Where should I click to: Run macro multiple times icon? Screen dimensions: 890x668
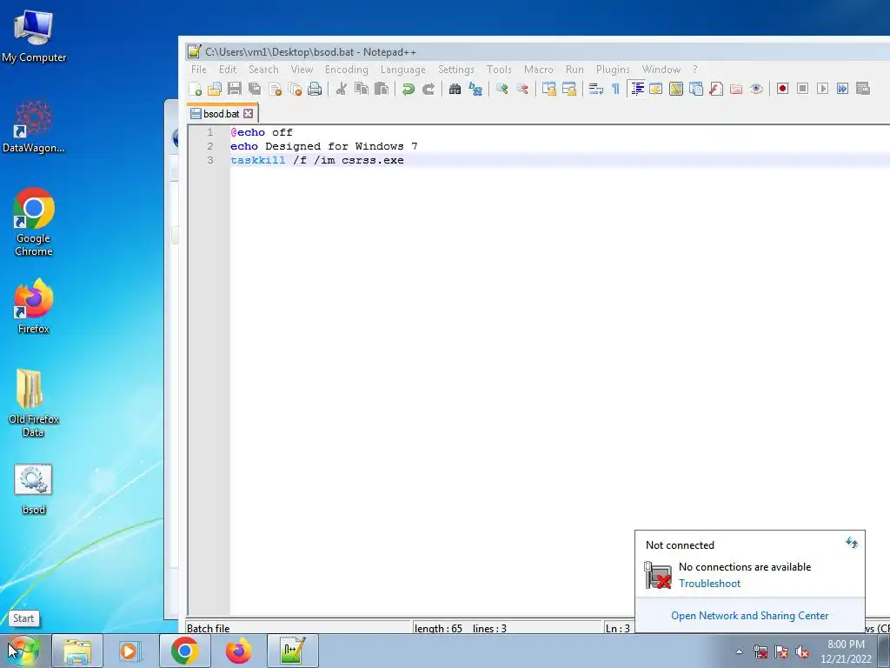click(843, 89)
